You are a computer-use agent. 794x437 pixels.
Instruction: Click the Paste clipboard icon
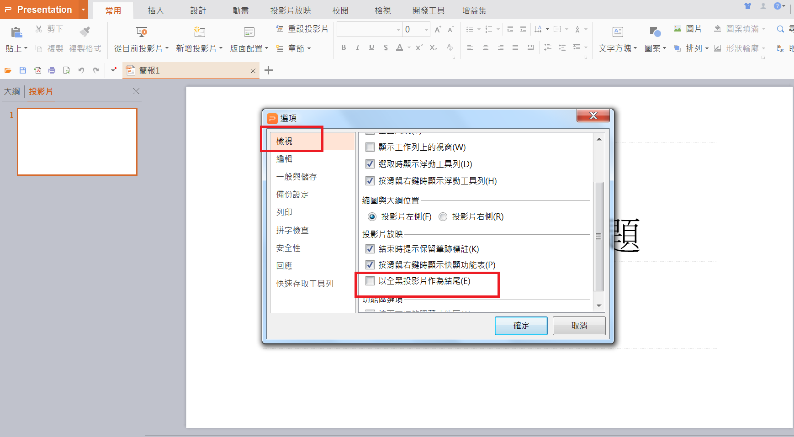(16, 32)
